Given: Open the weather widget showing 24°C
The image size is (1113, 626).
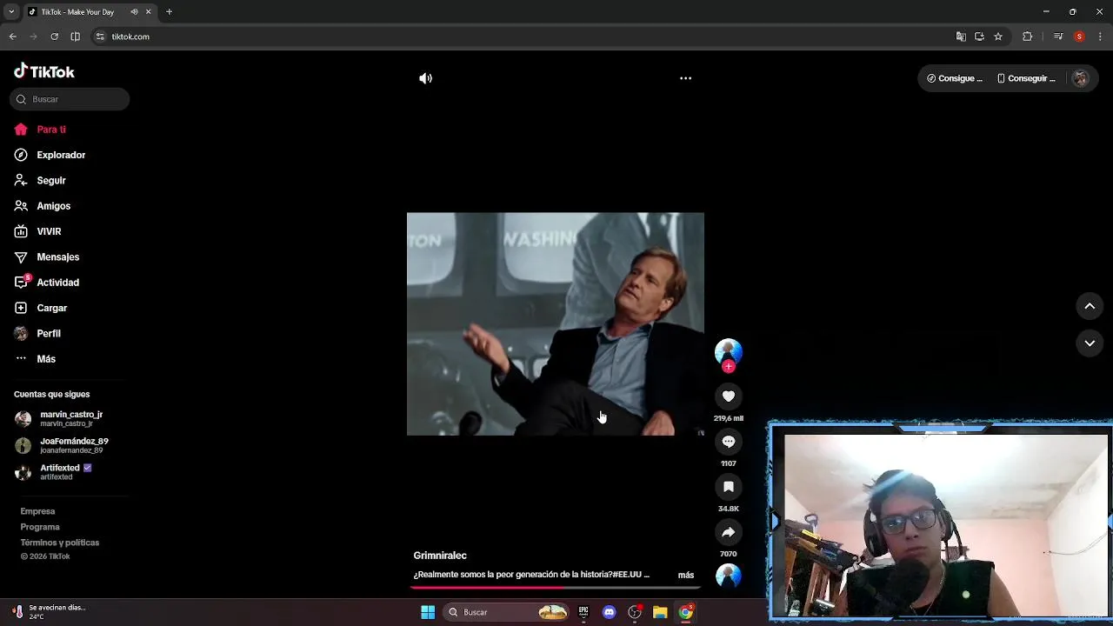Looking at the screenshot, I should click(50, 612).
